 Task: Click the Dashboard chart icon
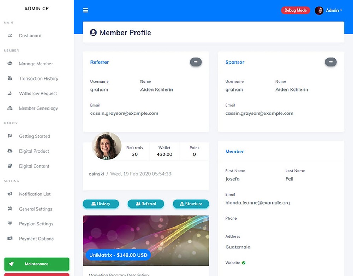point(10,35)
